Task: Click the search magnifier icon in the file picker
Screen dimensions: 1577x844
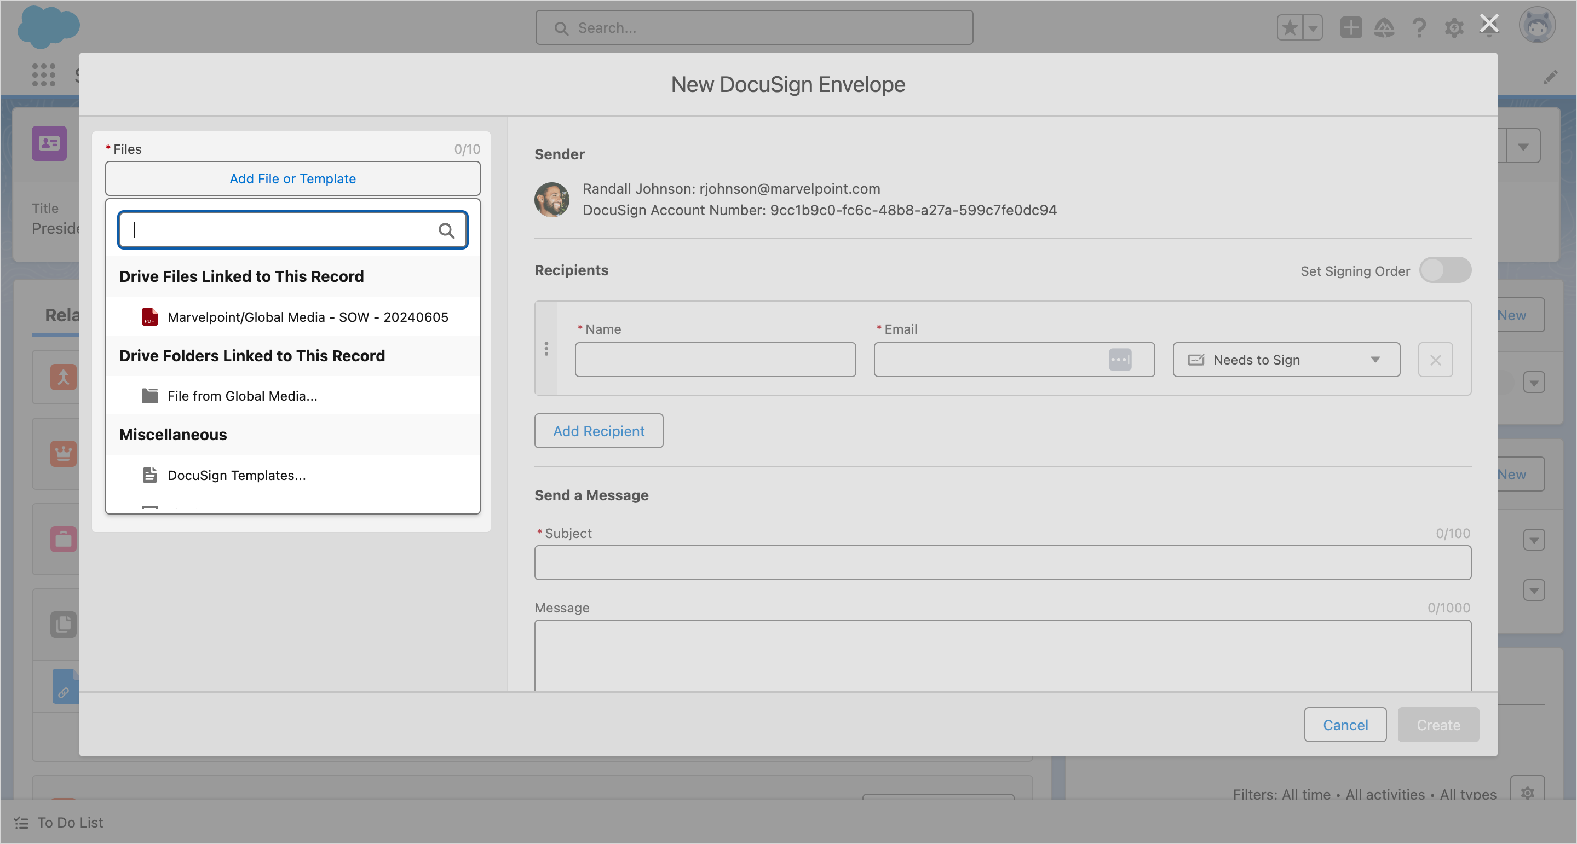Action: (446, 231)
